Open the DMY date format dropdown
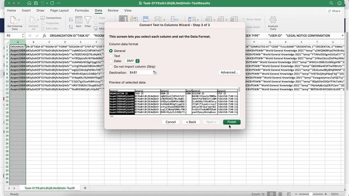 pos(133,61)
